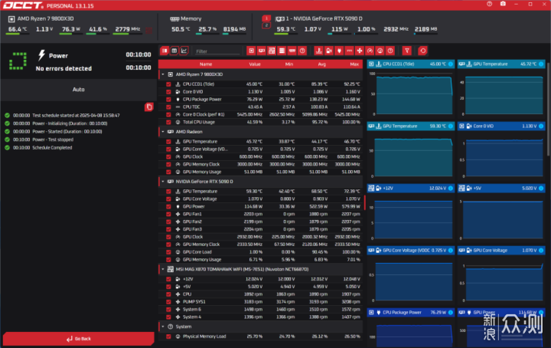Sort table by Value column
The width and height of the screenshot is (551, 348).
point(255,64)
